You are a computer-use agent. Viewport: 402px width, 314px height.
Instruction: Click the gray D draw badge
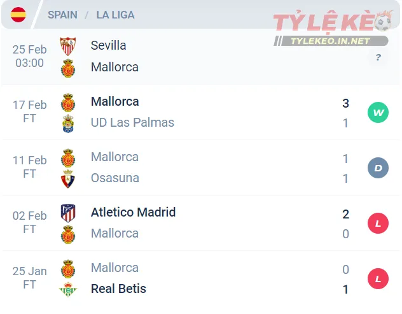click(x=378, y=168)
